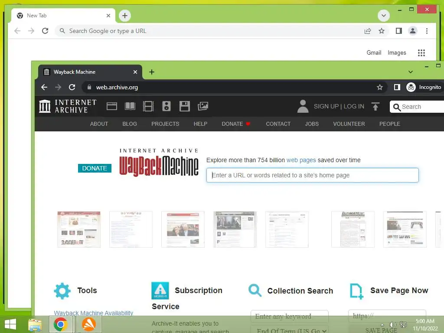Click the Archive-It Subscription Service icon
Image resolution: width=444 pixels, height=333 pixels.
160,291
